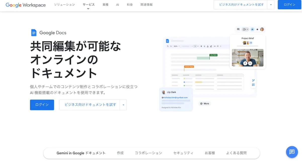Open the AI menu item
The image size is (302, 163).
coord(118,5)
